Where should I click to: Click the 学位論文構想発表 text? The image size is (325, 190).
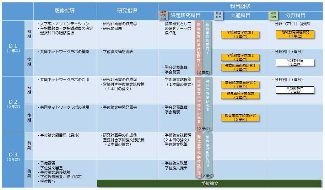118,52
